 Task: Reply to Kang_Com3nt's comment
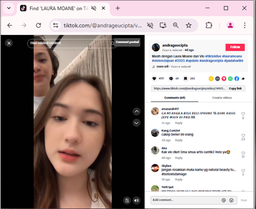pos(179,140)
